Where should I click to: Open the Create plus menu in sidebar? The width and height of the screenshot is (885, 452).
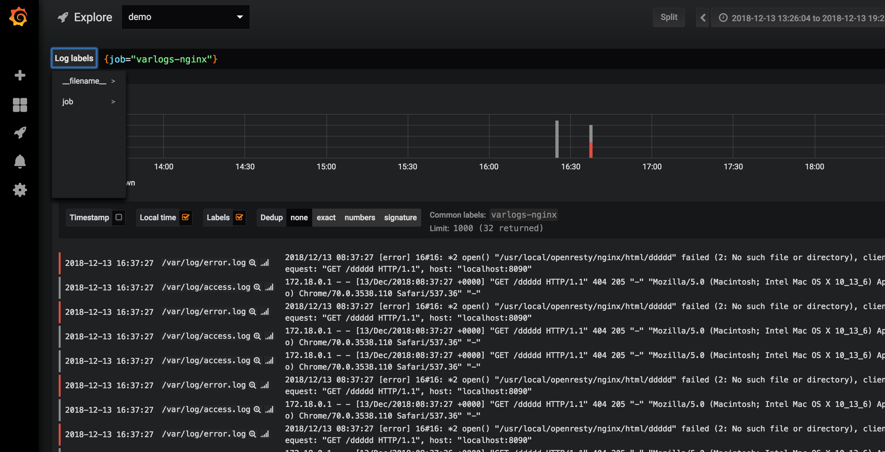[x=20, y=75]
